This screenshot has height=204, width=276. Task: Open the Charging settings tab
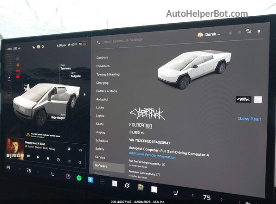click(x=102, y=83)
